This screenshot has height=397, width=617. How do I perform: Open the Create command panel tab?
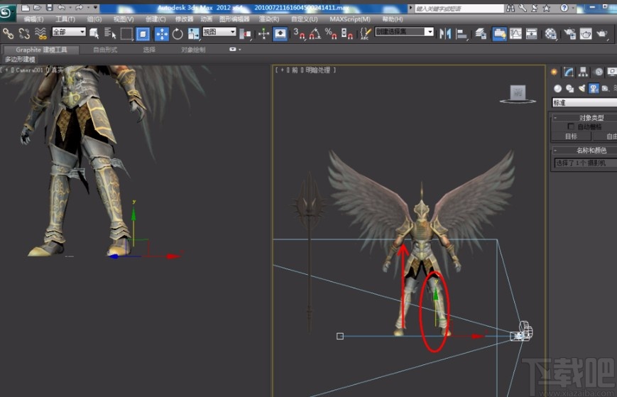click(554, 72)
